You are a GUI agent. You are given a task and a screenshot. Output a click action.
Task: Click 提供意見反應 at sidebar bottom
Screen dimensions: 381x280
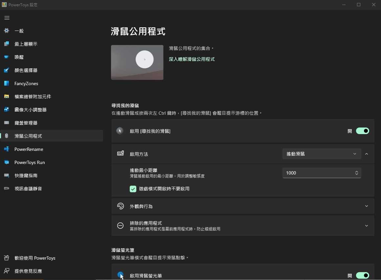click(28, 271)
